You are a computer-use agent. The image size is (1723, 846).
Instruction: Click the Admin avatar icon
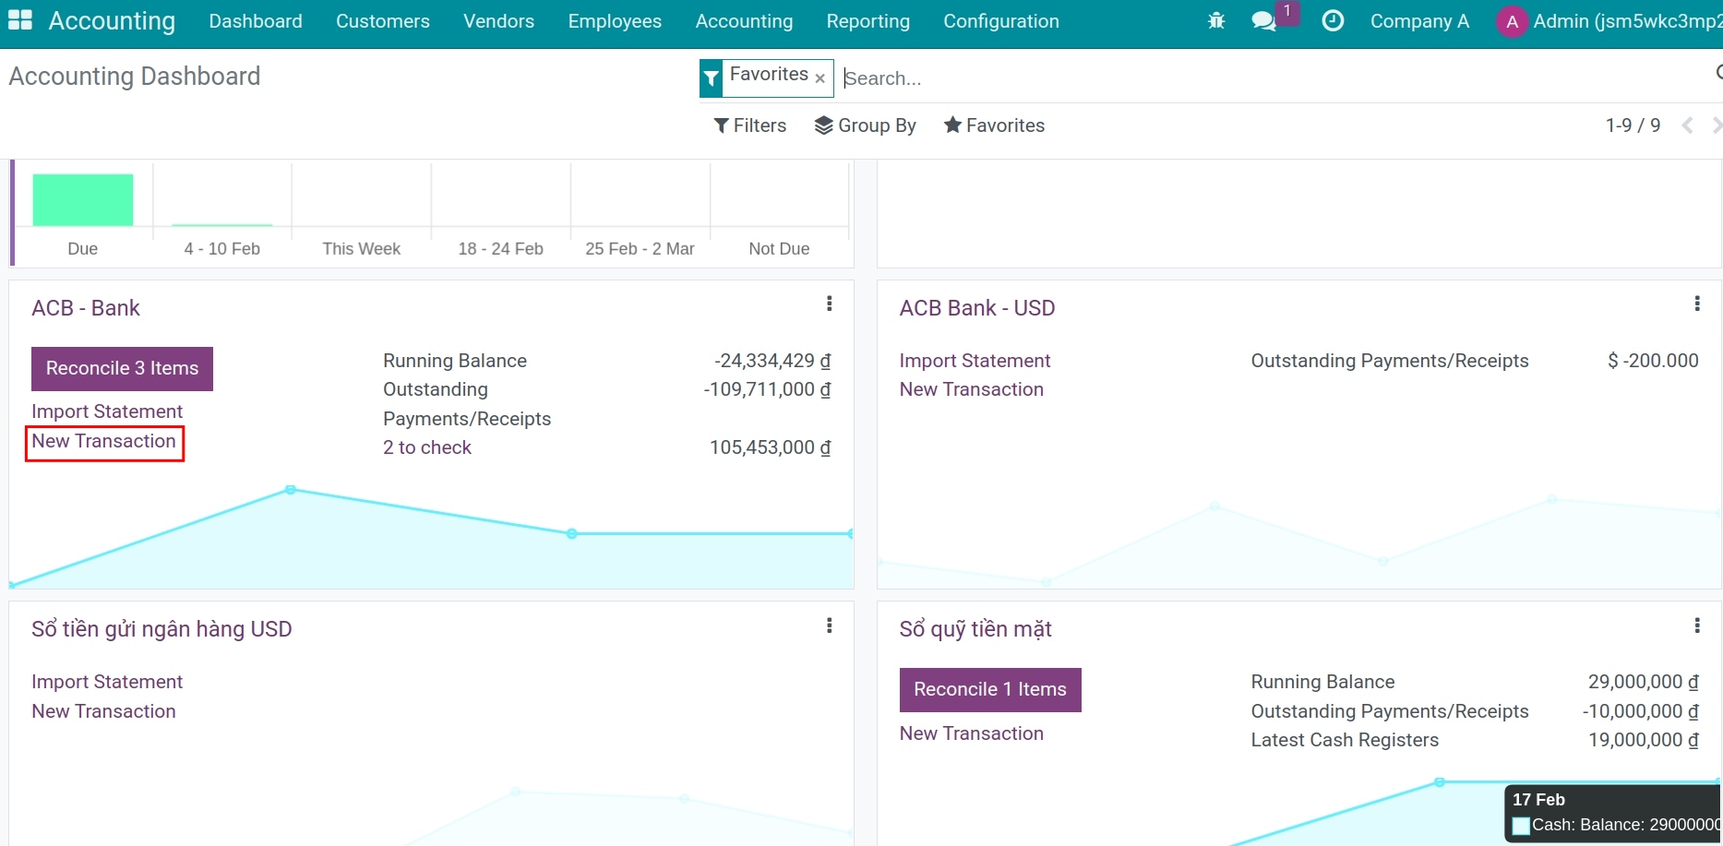point(1511,21)
